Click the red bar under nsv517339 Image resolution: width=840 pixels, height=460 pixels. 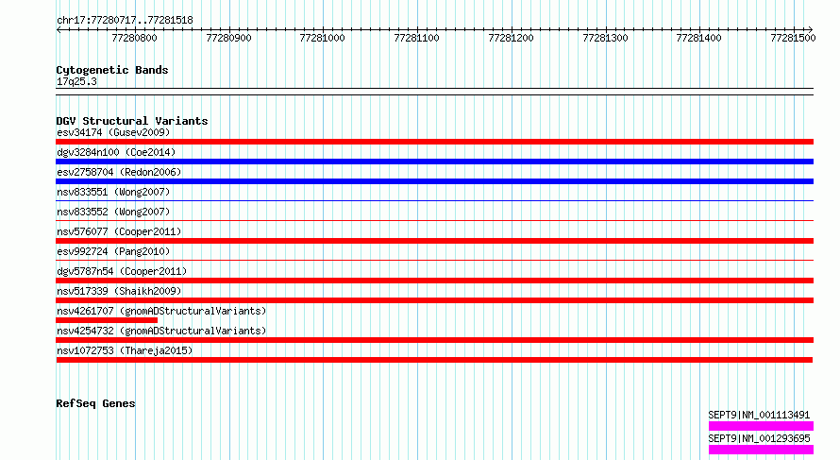click(x=434, y=300)
